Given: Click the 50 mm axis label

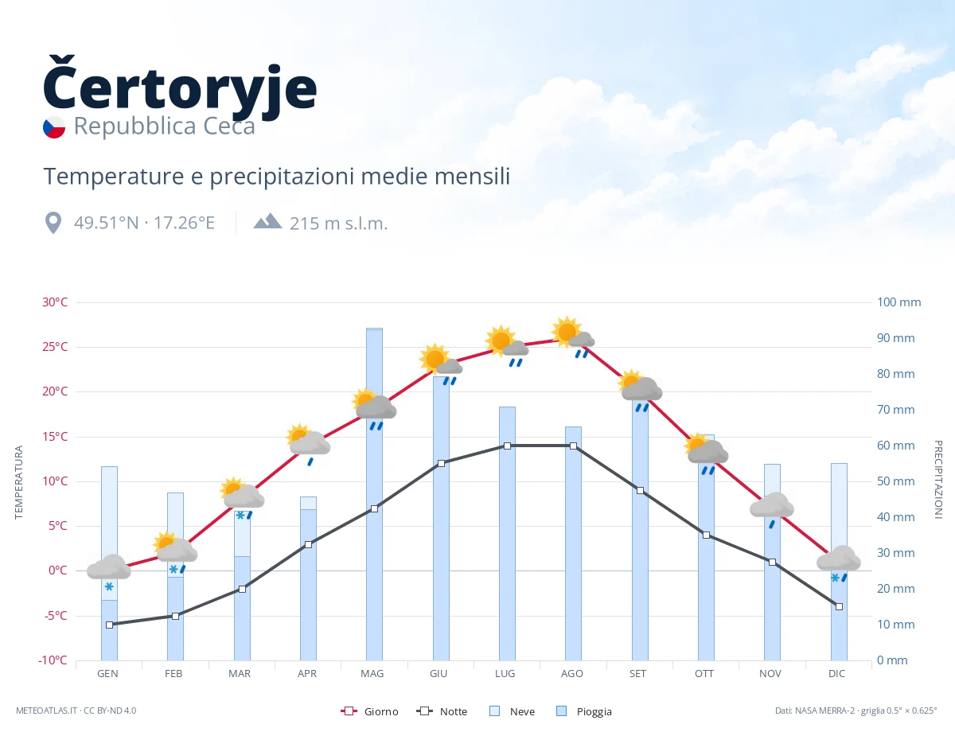Looking at the screenshot, I should pyautogui.click(x=896, y=481).
